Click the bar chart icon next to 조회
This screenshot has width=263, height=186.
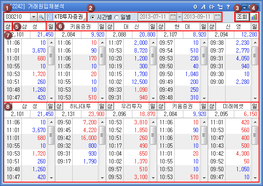pos(254,17)
